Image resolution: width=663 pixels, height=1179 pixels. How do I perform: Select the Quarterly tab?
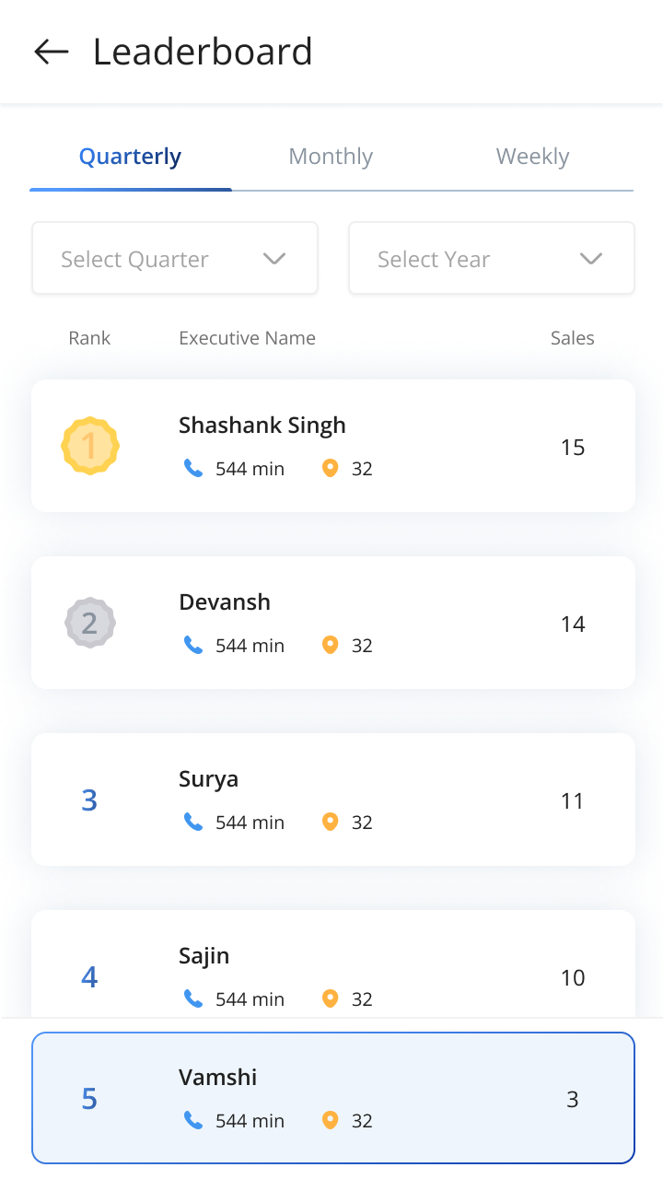130,157
